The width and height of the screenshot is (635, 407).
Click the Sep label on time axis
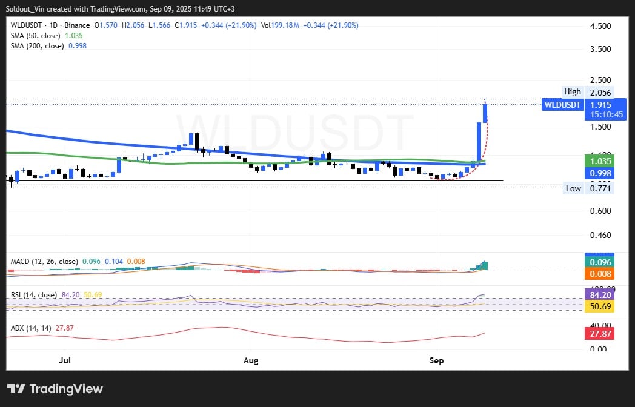tap(436, 361)
